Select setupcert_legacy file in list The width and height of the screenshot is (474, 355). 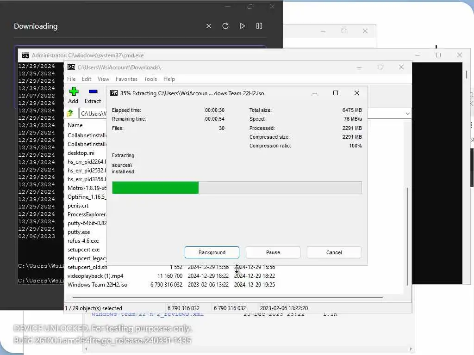tap(87, 258)
